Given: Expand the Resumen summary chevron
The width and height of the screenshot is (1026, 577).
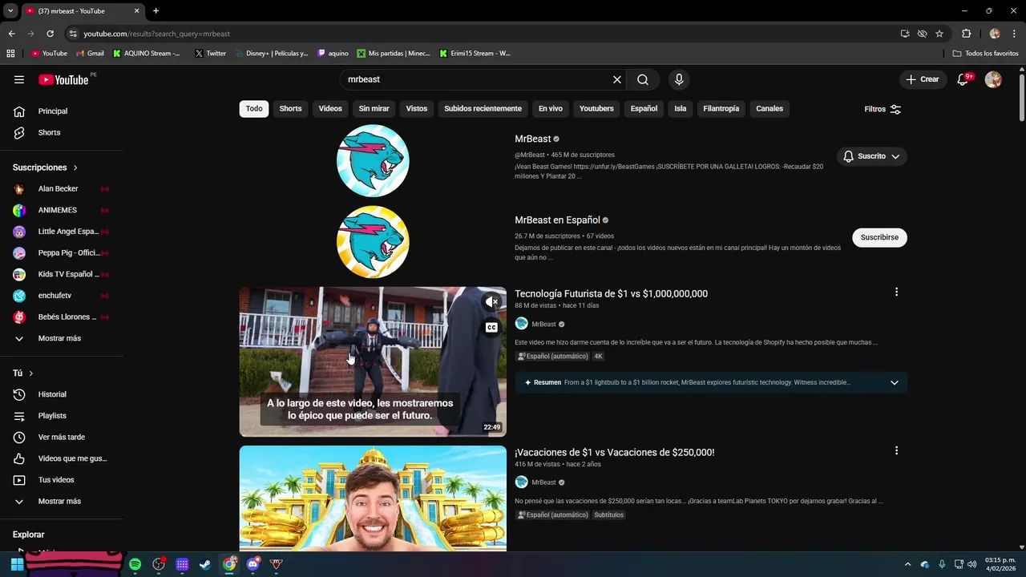Looking at the screenshot, I should click(x=895, y=382).
